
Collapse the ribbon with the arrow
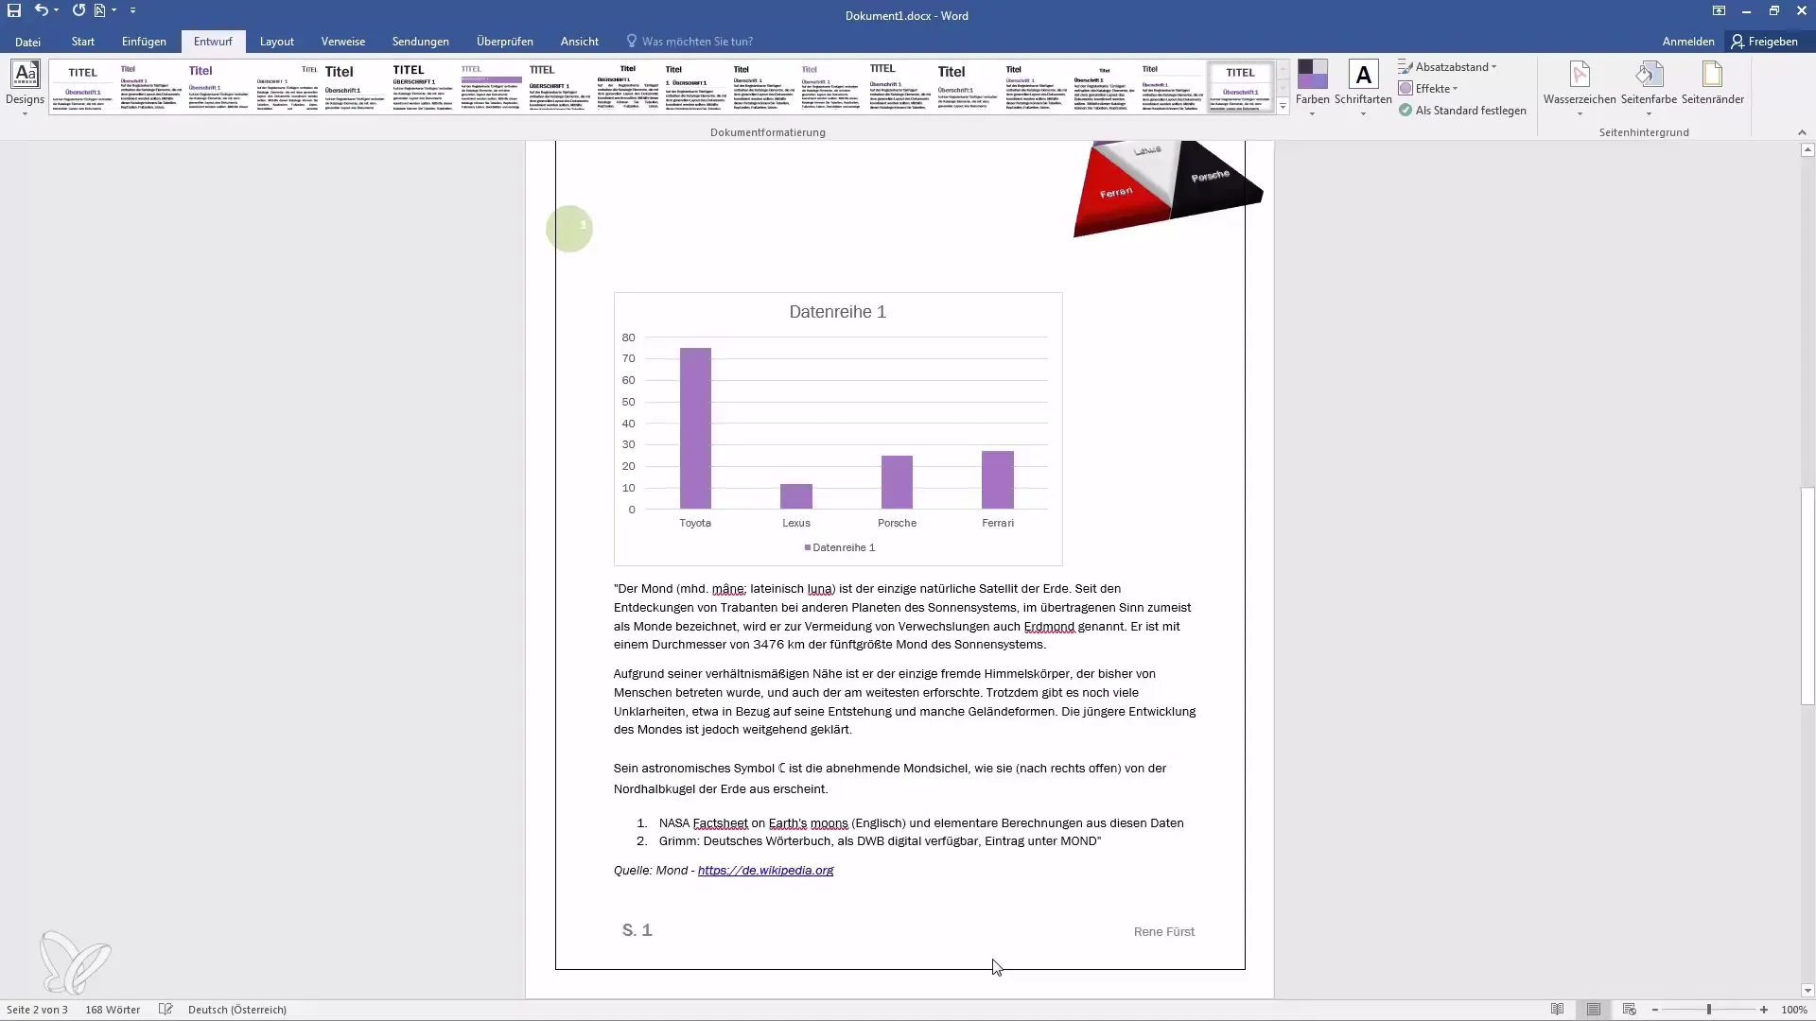(x=1802, y=132)
